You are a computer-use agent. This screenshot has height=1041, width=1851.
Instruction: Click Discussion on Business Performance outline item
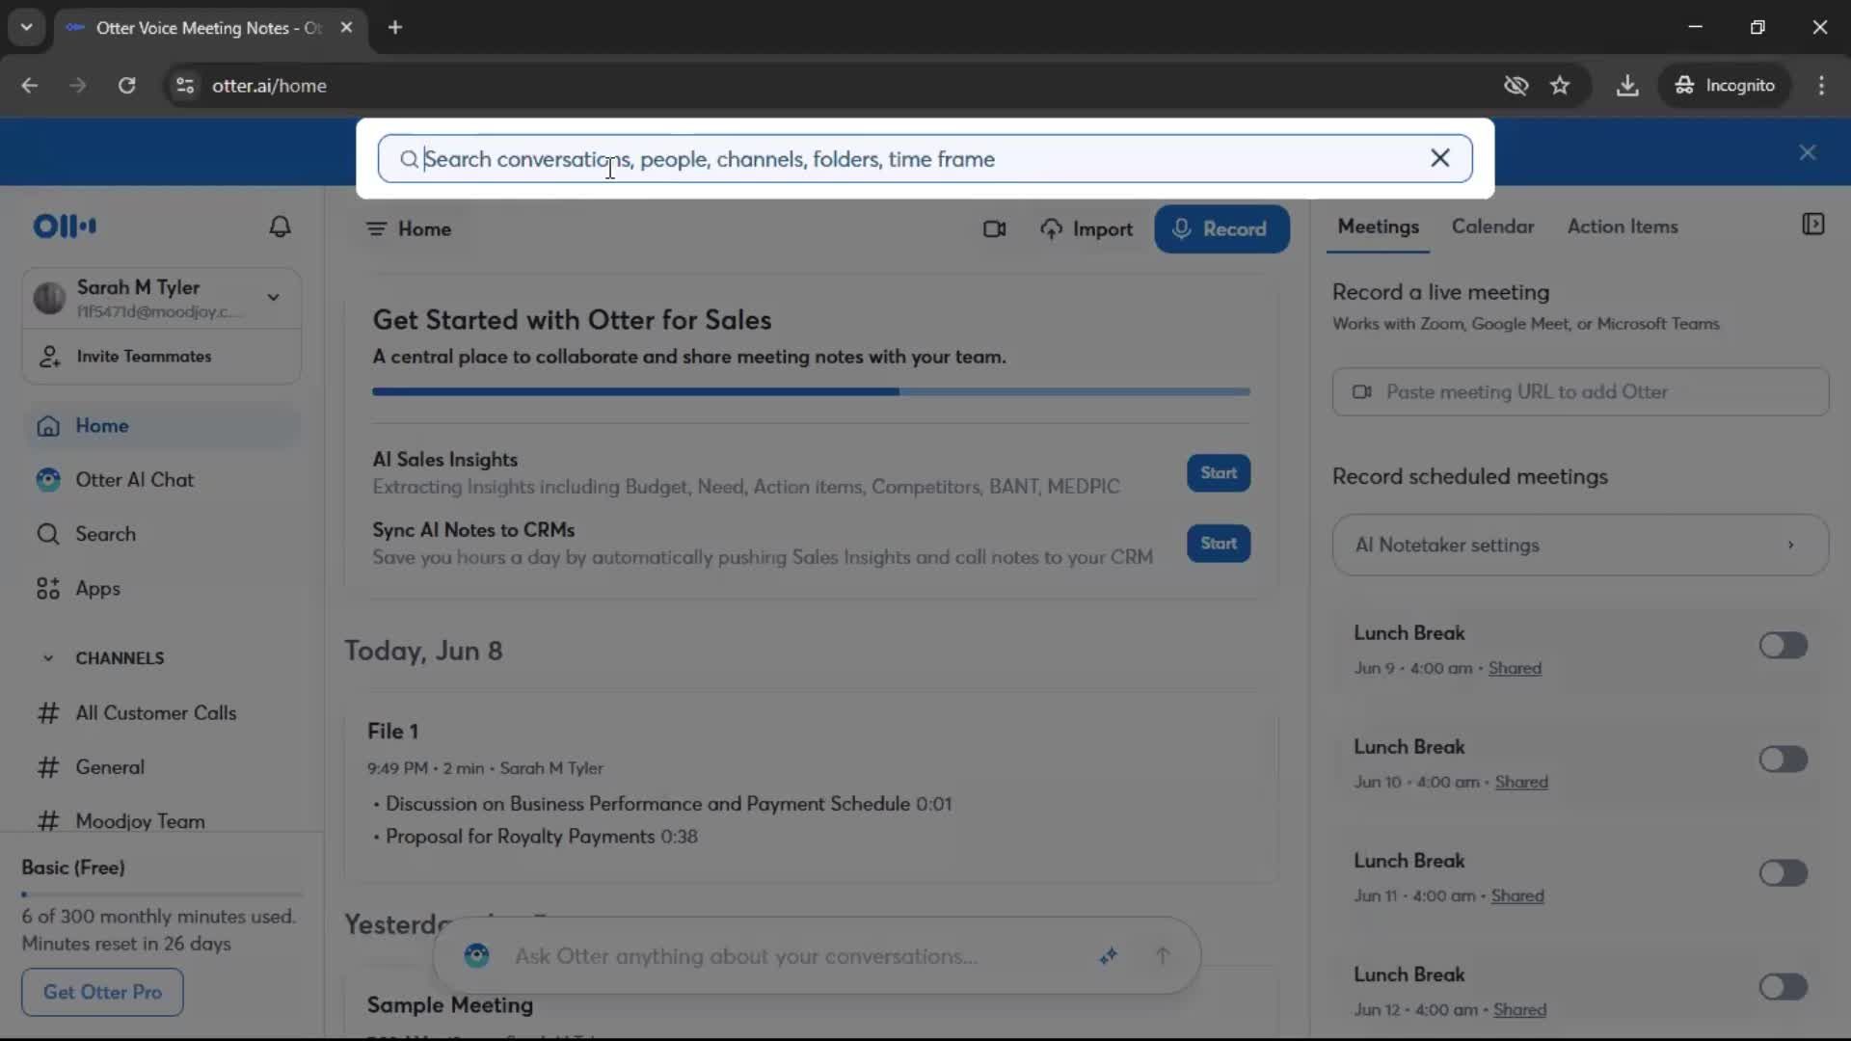(648, 804)
